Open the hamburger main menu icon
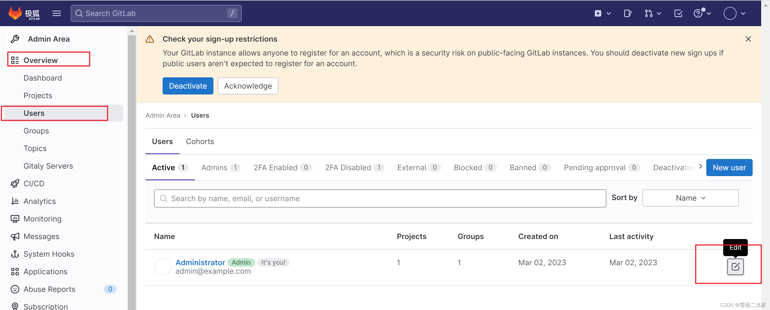Screen dimensions: 770x310 (x=56, y=13)
